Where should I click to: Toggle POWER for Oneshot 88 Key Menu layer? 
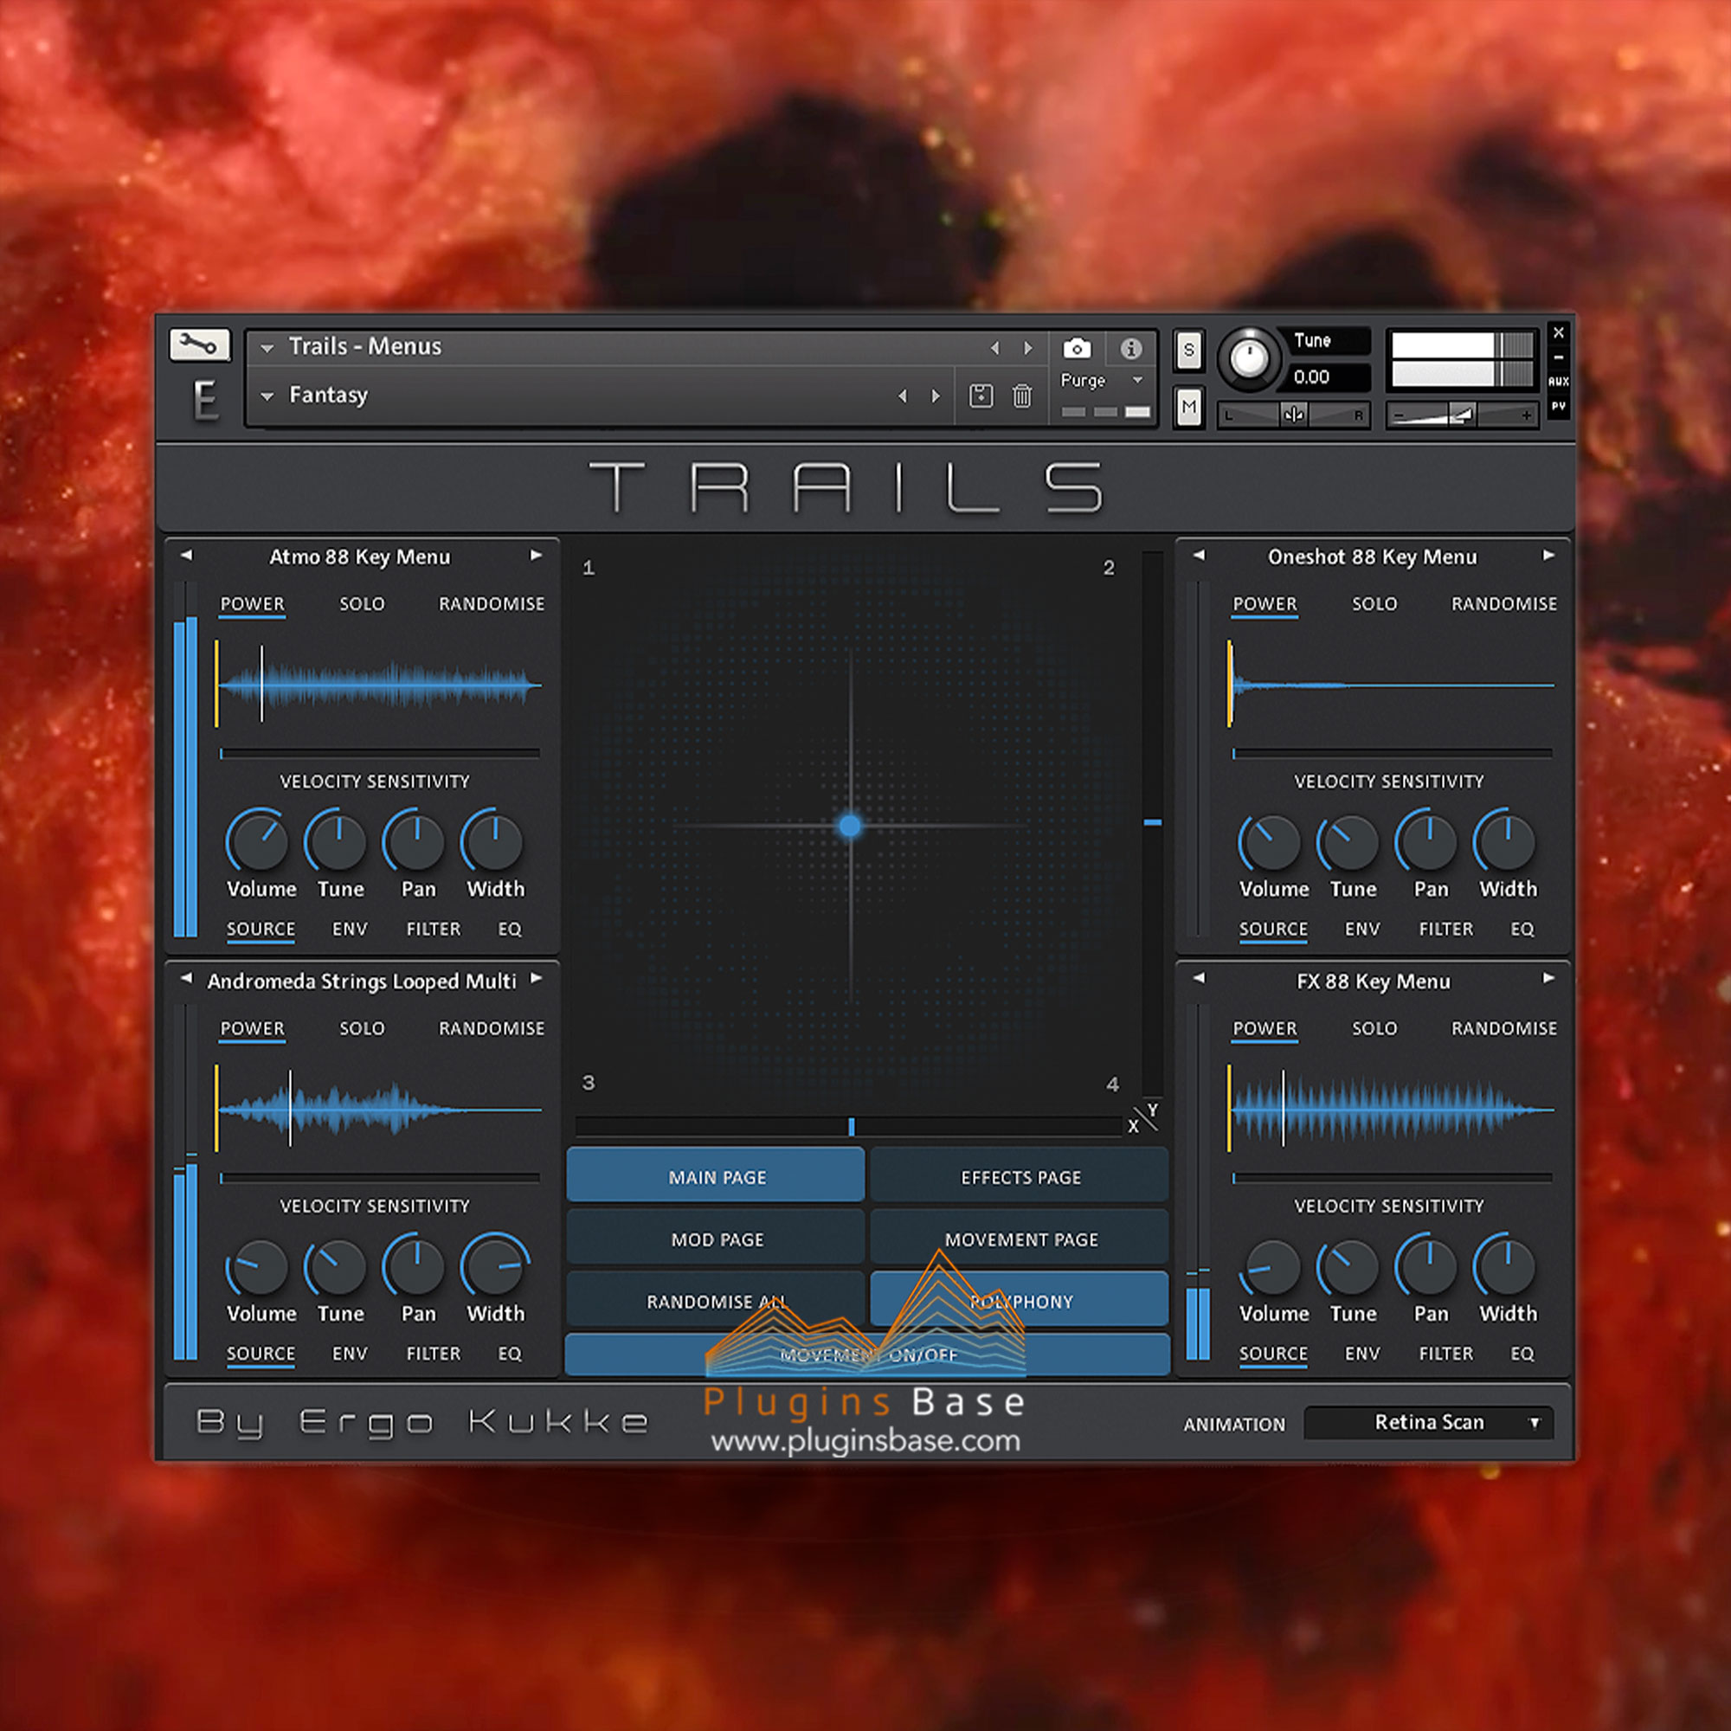point(1264,604)
